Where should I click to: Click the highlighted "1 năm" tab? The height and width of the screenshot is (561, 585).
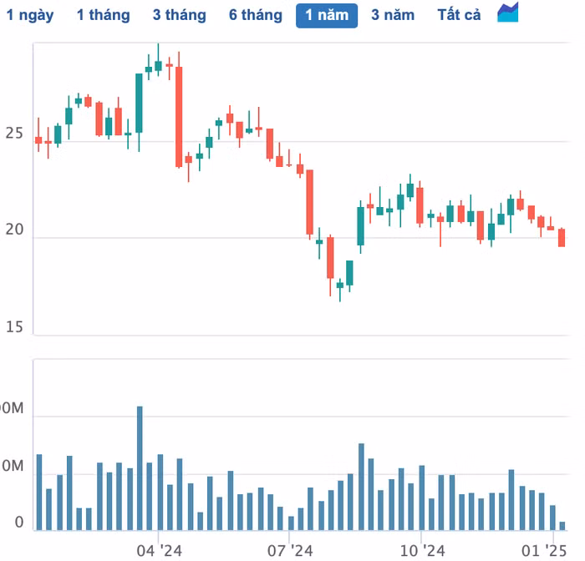pyautogui.click(x=326, y=15)
